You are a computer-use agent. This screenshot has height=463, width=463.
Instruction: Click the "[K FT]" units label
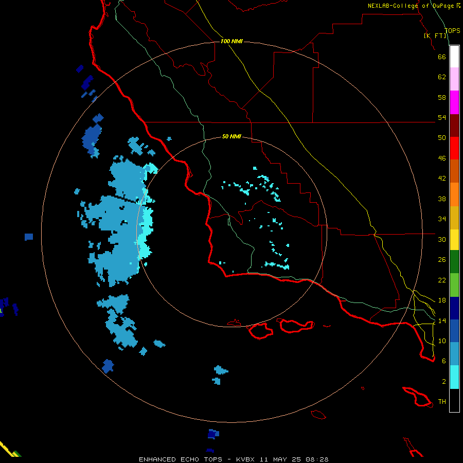(x=435, y=35)
